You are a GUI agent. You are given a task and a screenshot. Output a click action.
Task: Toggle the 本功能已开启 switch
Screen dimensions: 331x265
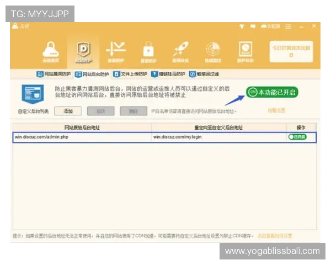tap(272, 92)
